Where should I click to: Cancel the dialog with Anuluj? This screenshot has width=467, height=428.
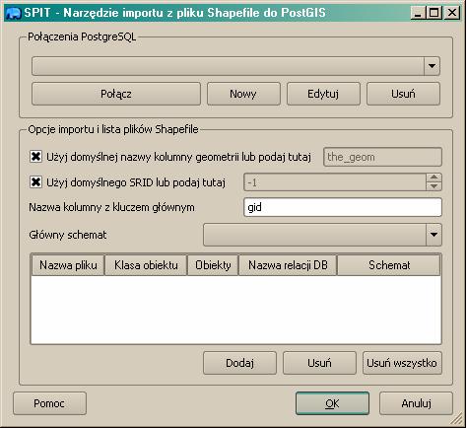(x=416, y=403)
